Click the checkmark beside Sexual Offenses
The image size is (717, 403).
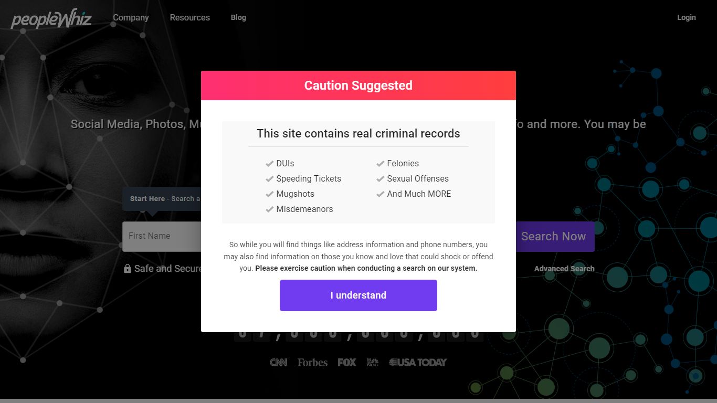381,179
